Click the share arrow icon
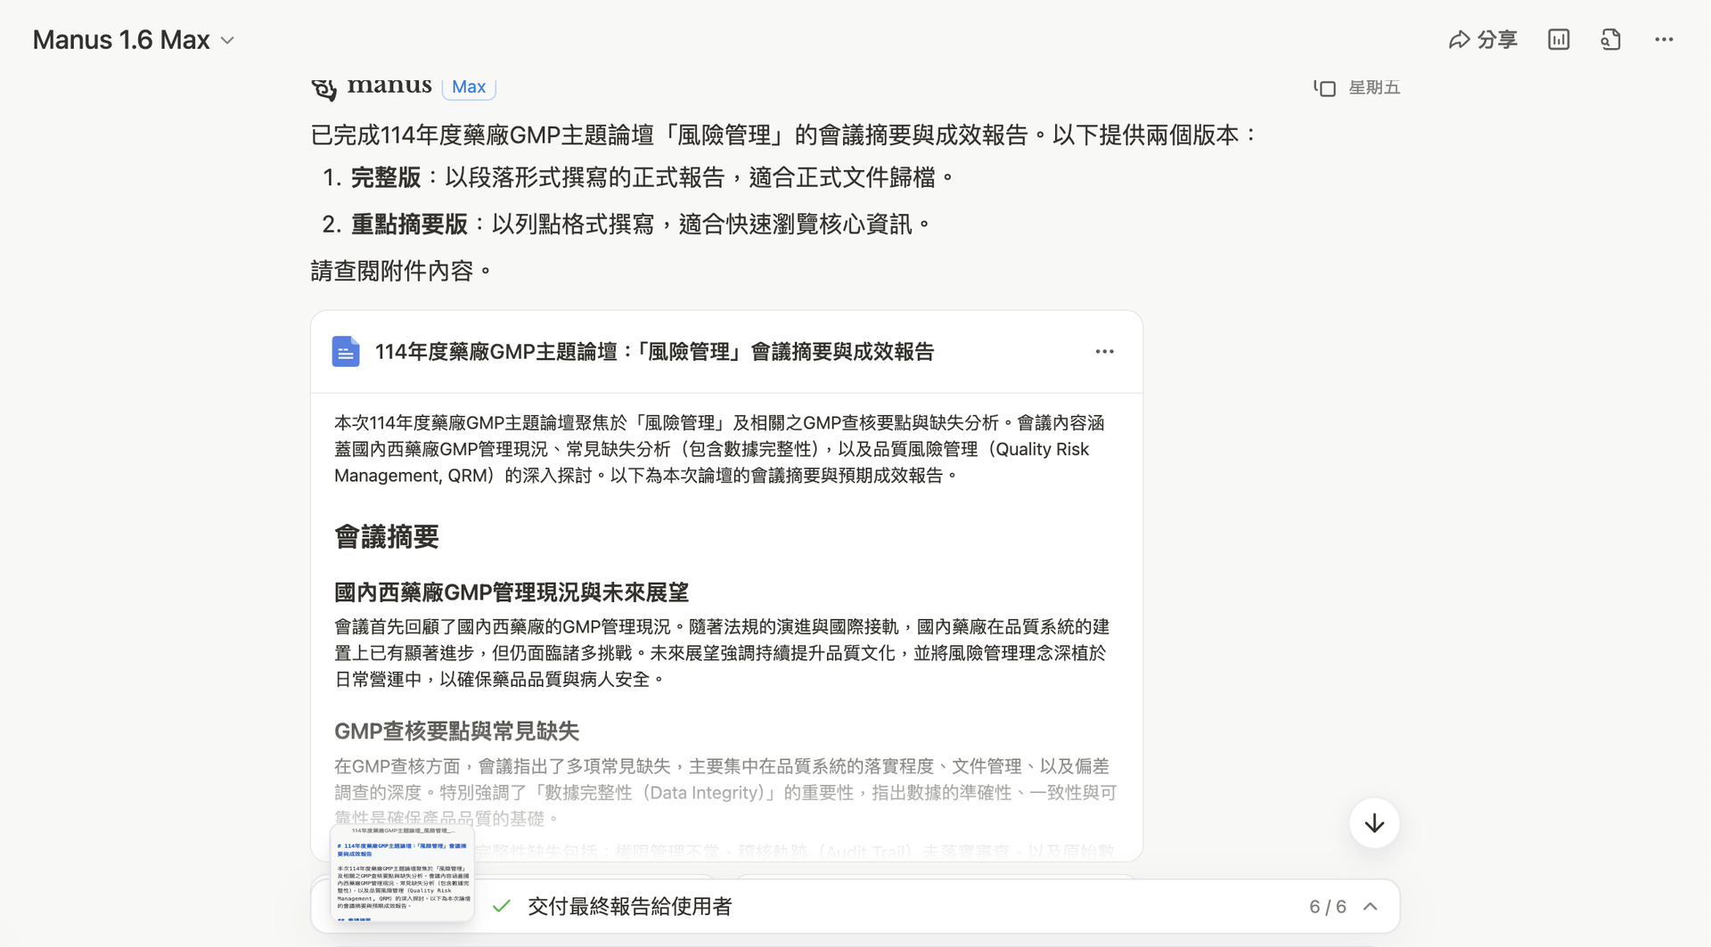Viewport: 1711px width, 947px height. point(1459,40)
